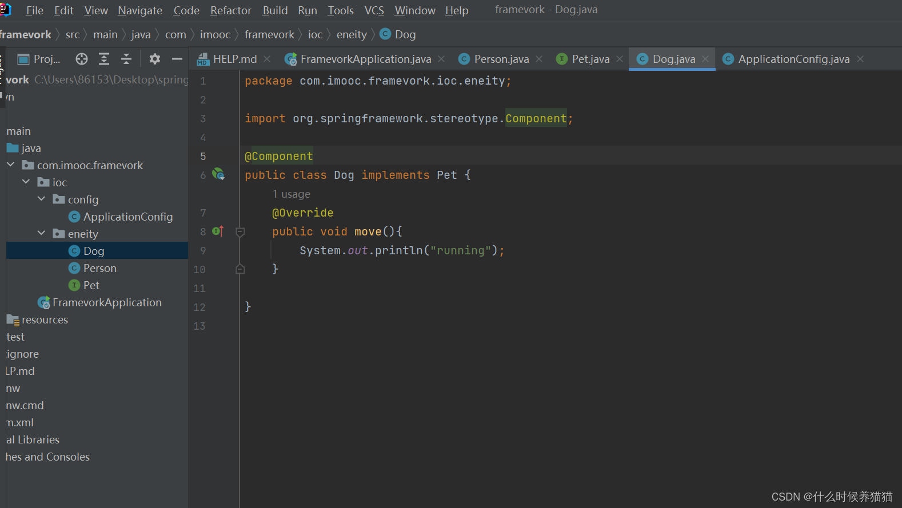Collapse the com.imooc.framevork package
Viewport: 902px width, 508px height.
coord(11,165)
